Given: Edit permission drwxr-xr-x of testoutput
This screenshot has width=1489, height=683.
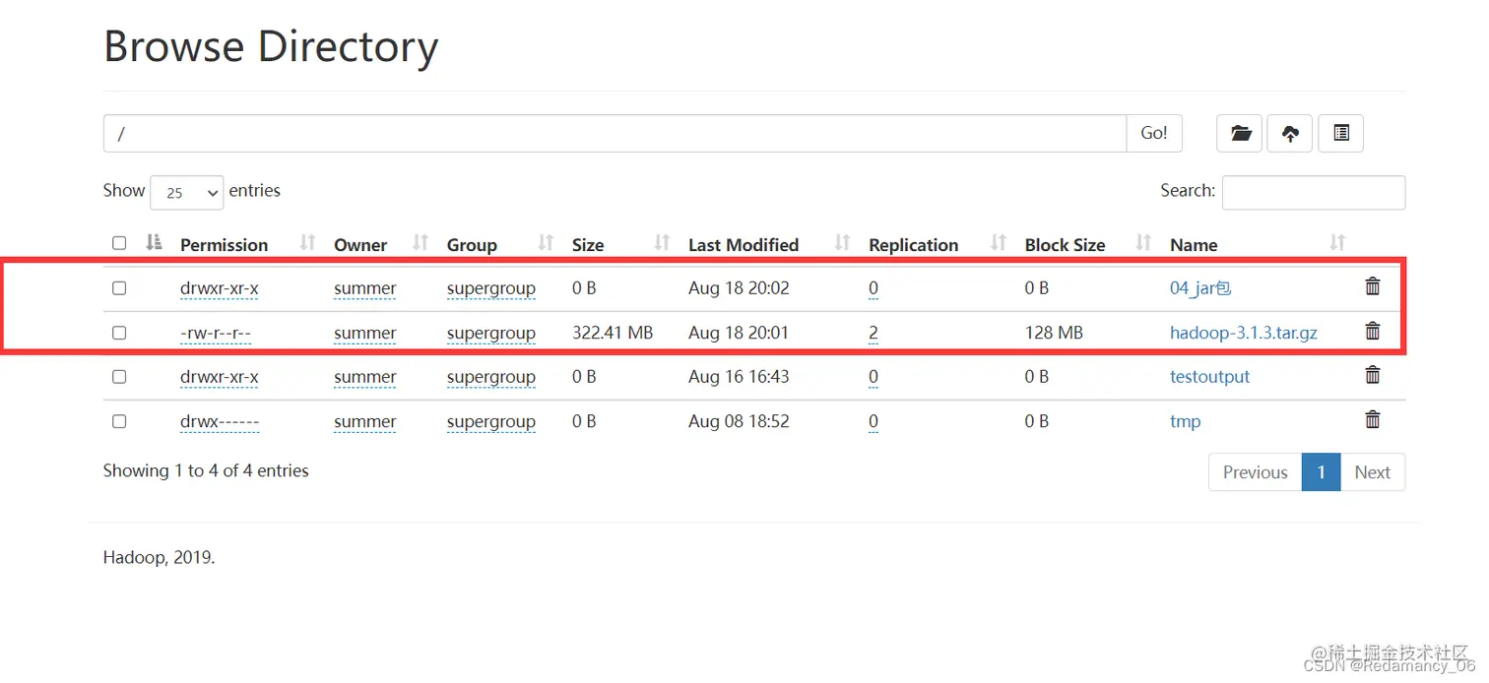Looking at the screenshot, I should 220,377.
